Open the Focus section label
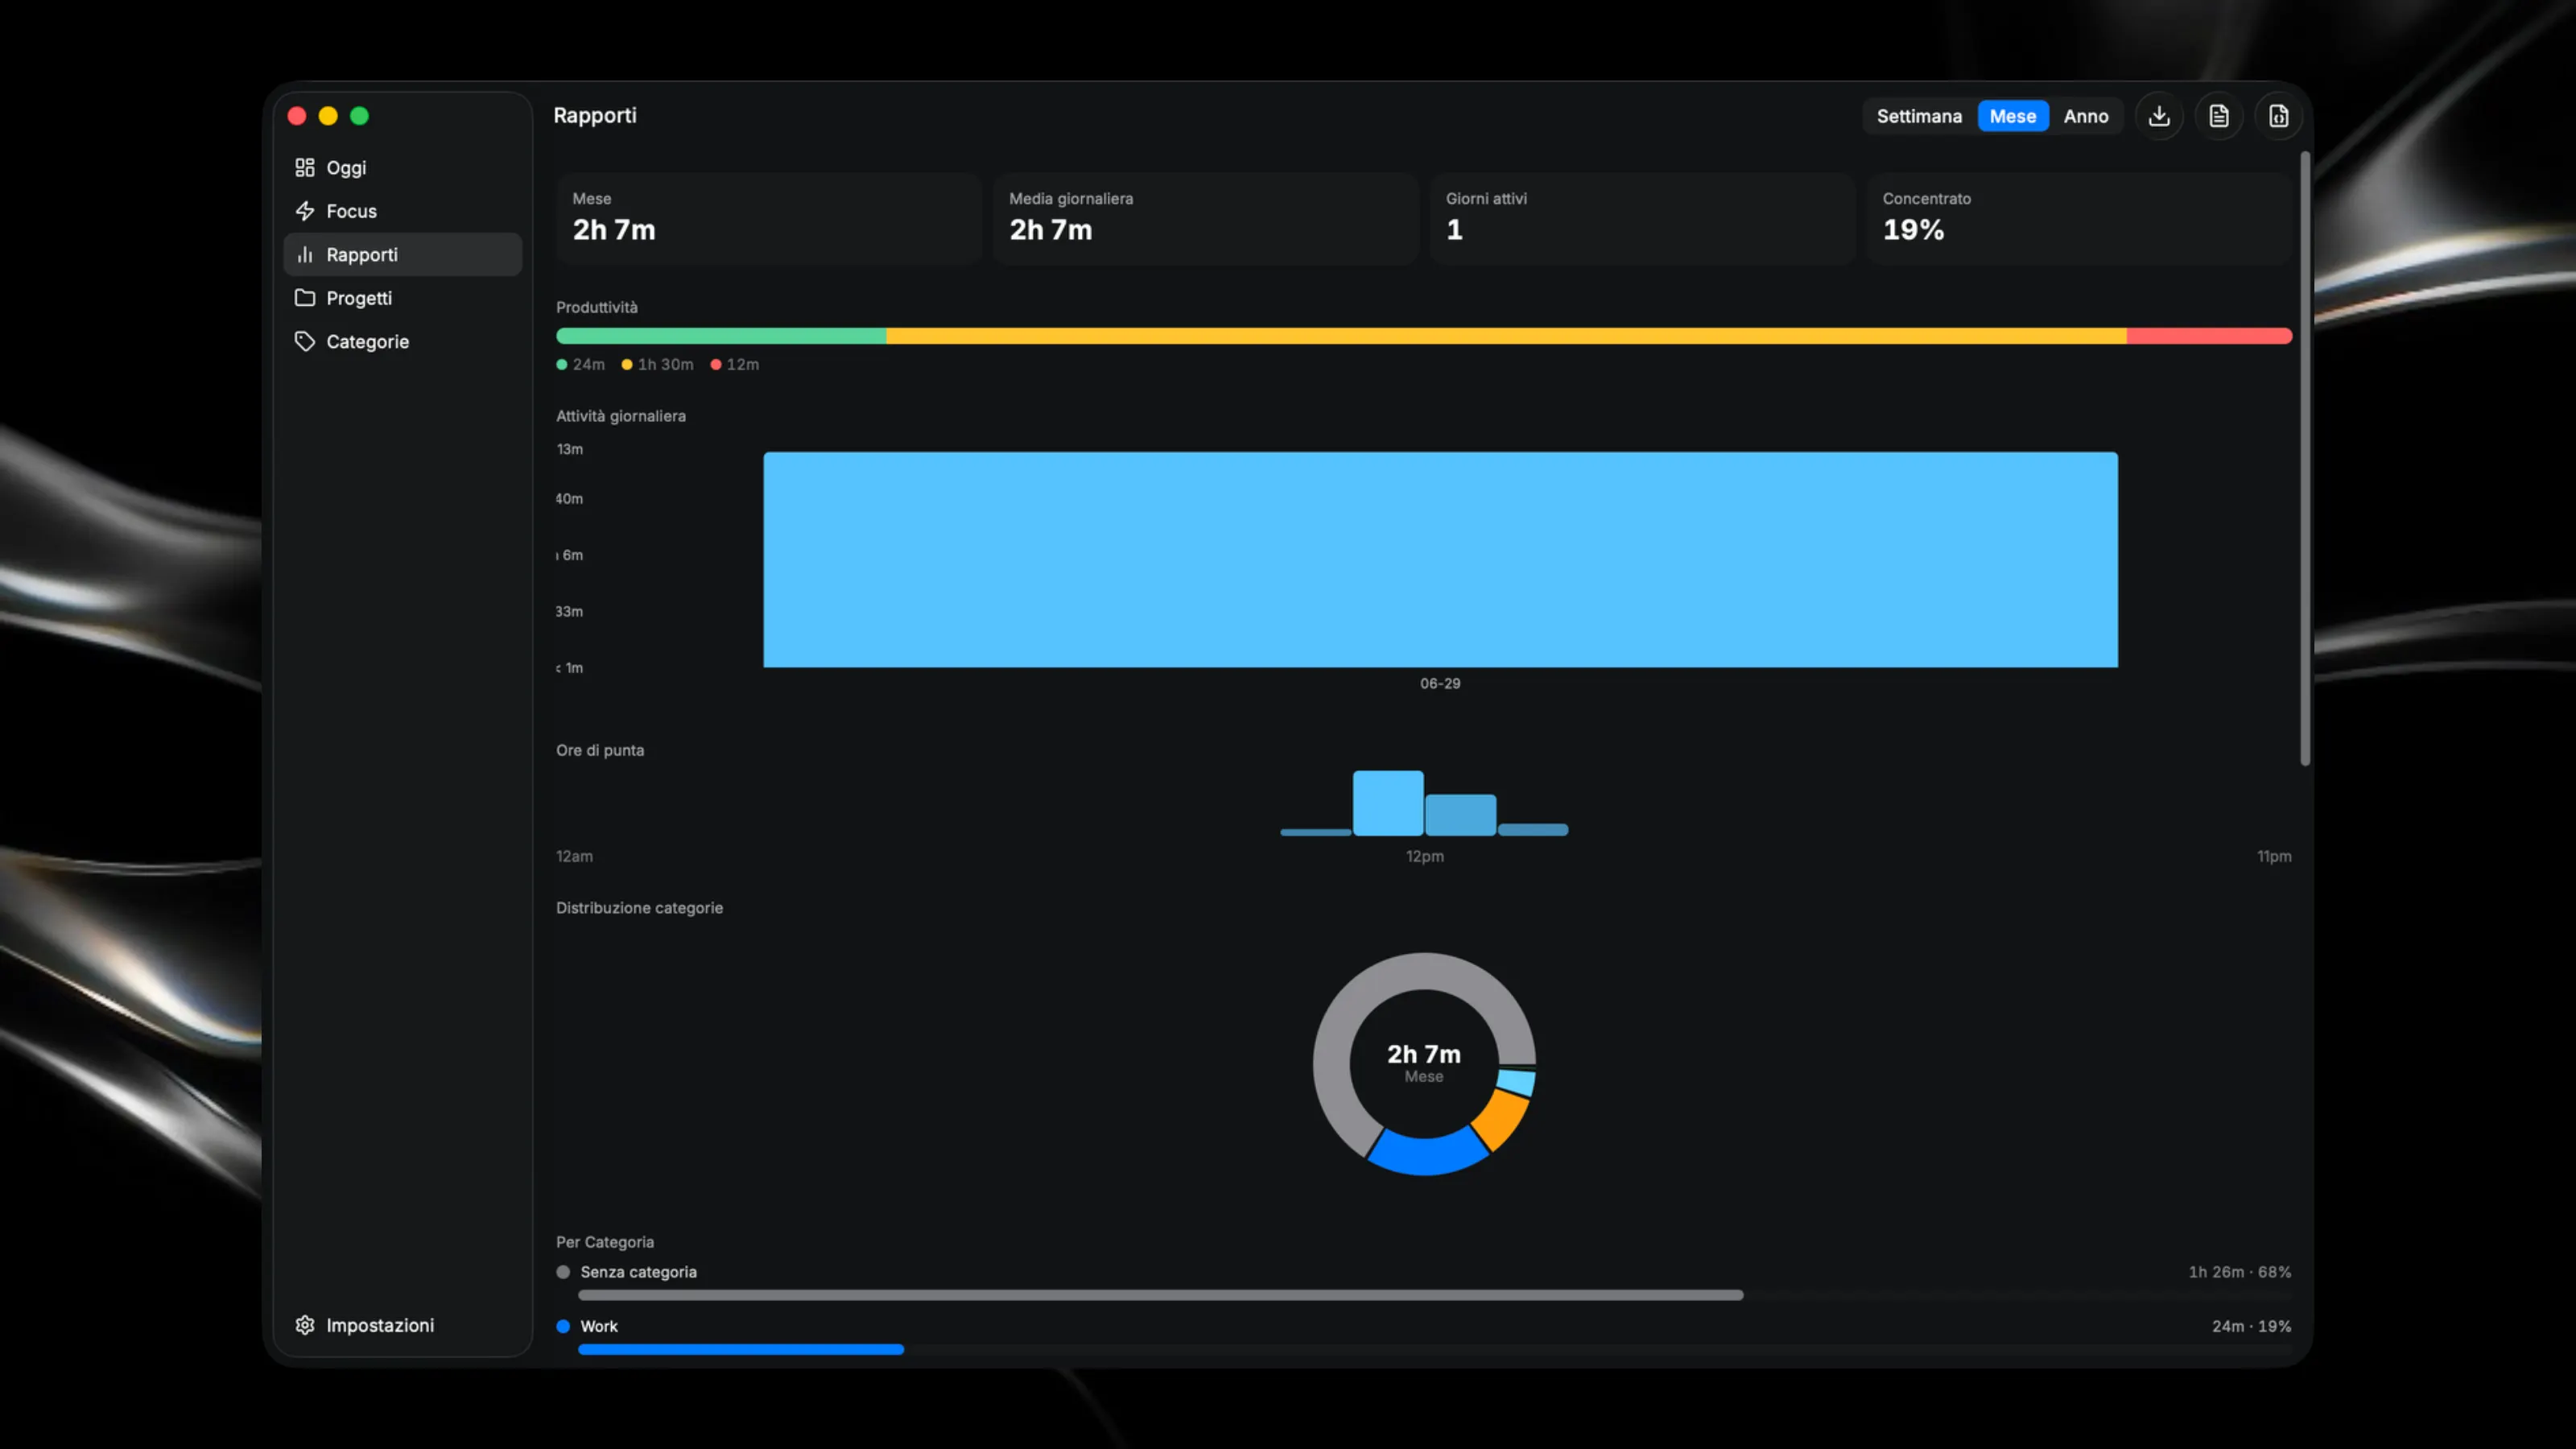This screenshot has width=2576, height=1449. (x=352, y=211)
